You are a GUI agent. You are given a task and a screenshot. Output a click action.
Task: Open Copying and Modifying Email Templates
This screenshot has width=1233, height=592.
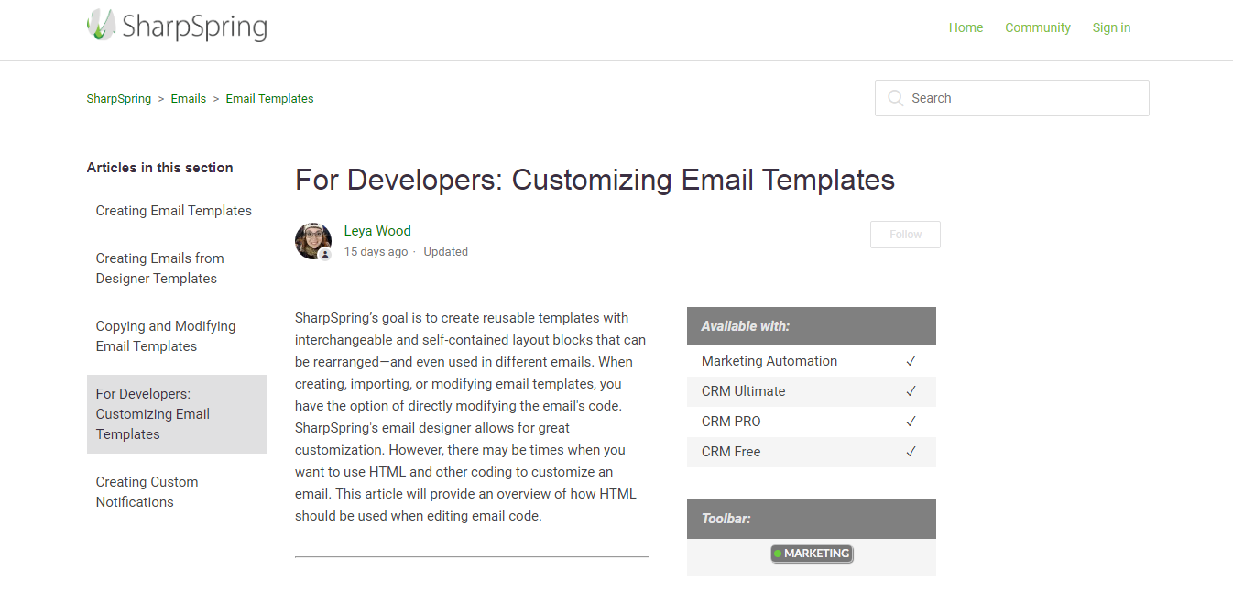[x=166, y=336]
